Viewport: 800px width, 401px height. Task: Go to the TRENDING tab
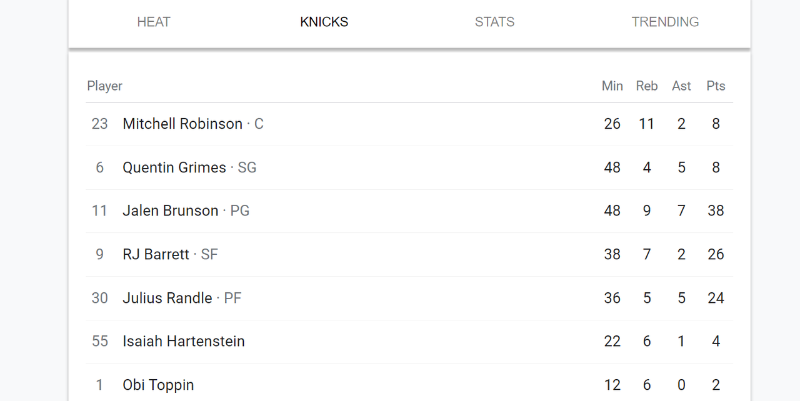(665, 22)
